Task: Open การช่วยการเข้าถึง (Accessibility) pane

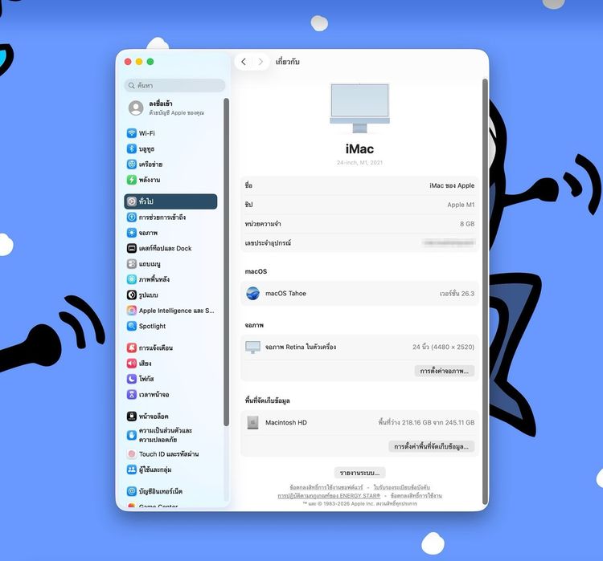Action: click(x=162, y=217)
